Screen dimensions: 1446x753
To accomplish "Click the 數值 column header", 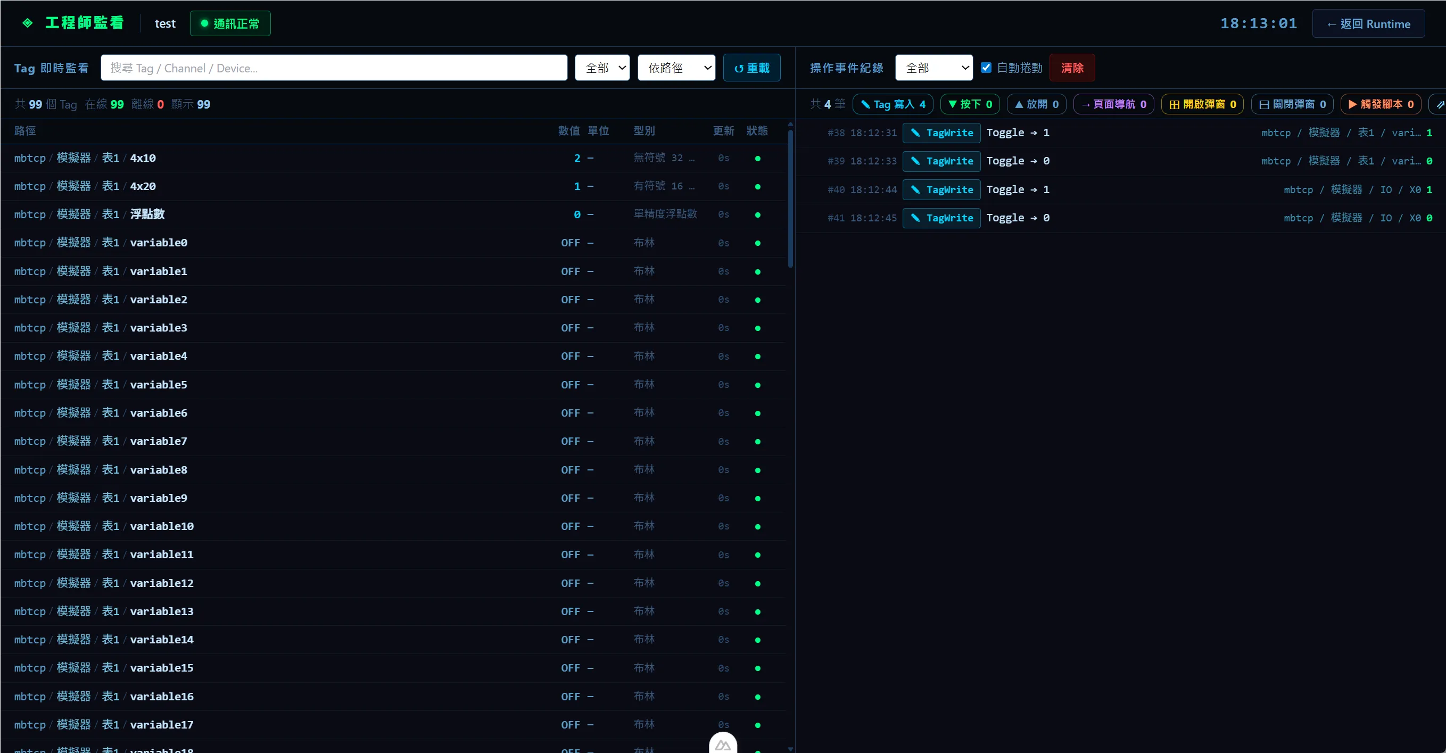I will (569, 131).
